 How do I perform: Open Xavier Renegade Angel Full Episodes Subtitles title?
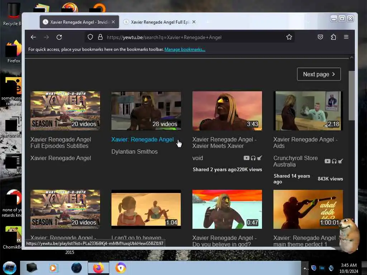(x=61, y=143)
